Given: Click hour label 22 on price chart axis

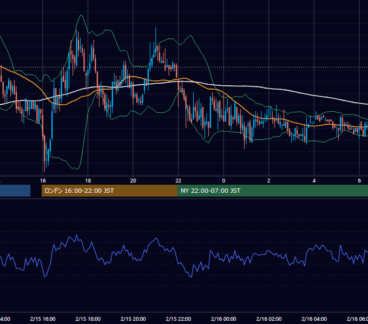Looking at the screenshot, I should (x=179, y=181).
